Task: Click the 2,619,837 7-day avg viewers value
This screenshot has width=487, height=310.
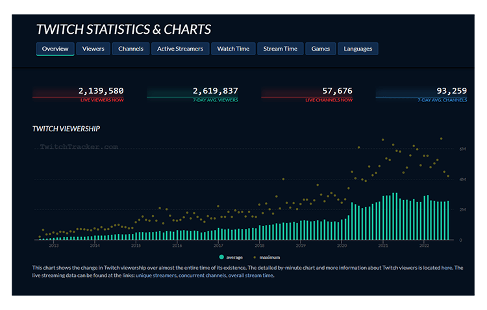Action: (215, 91)
